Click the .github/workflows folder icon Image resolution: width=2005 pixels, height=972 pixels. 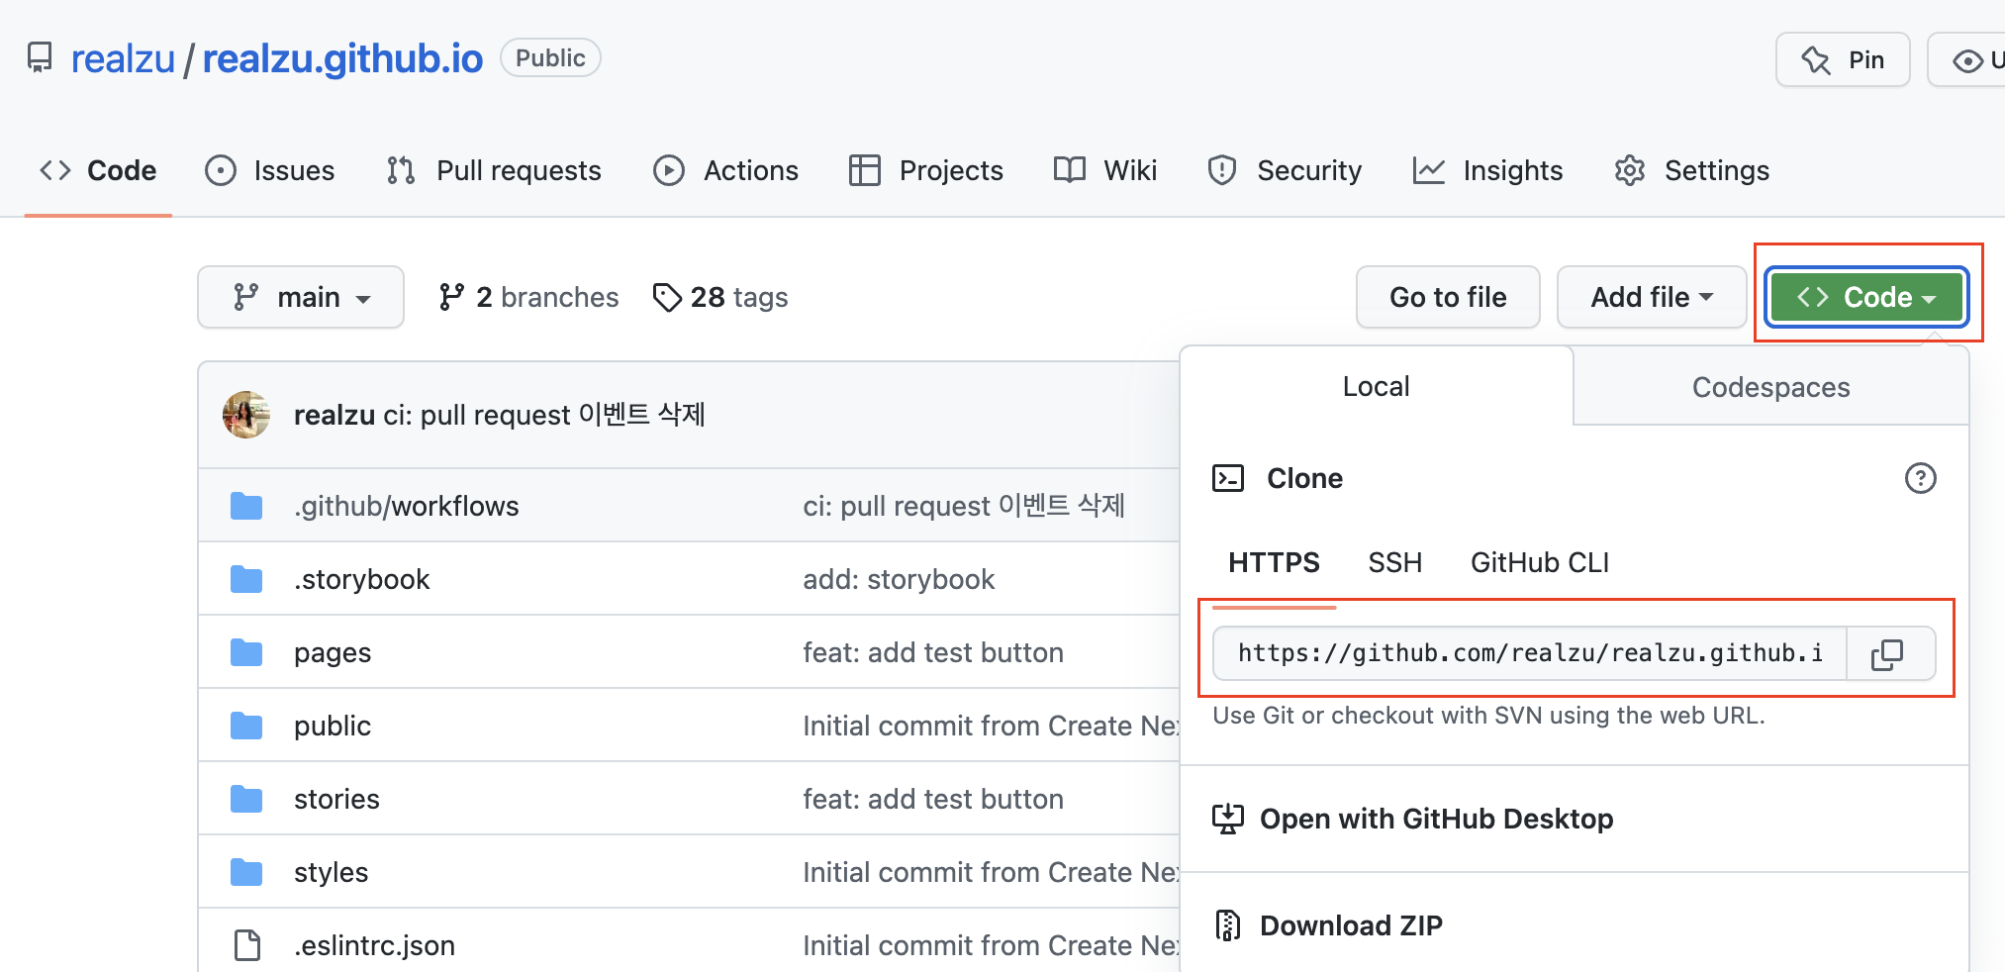pos(246,506)
